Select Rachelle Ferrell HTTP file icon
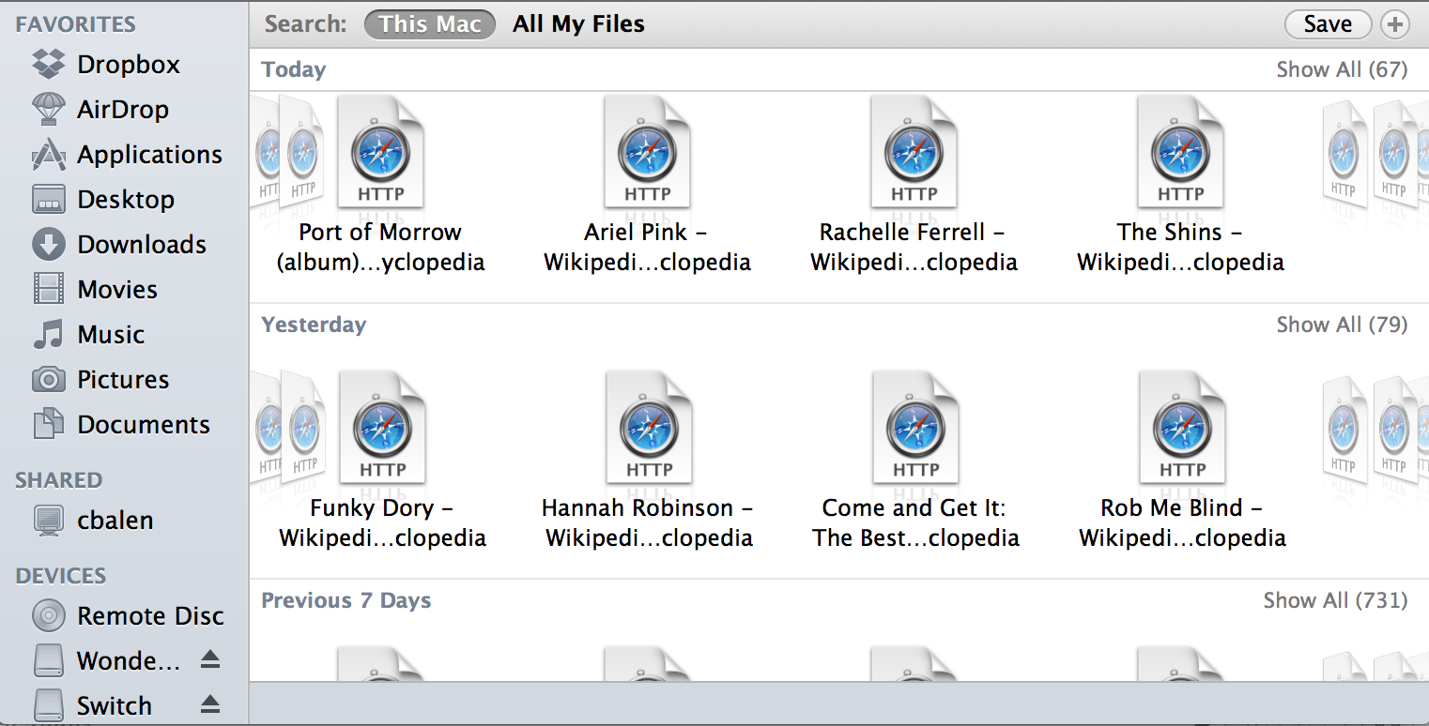Viewport: 1429px width, 726px height. pos(914,152)
